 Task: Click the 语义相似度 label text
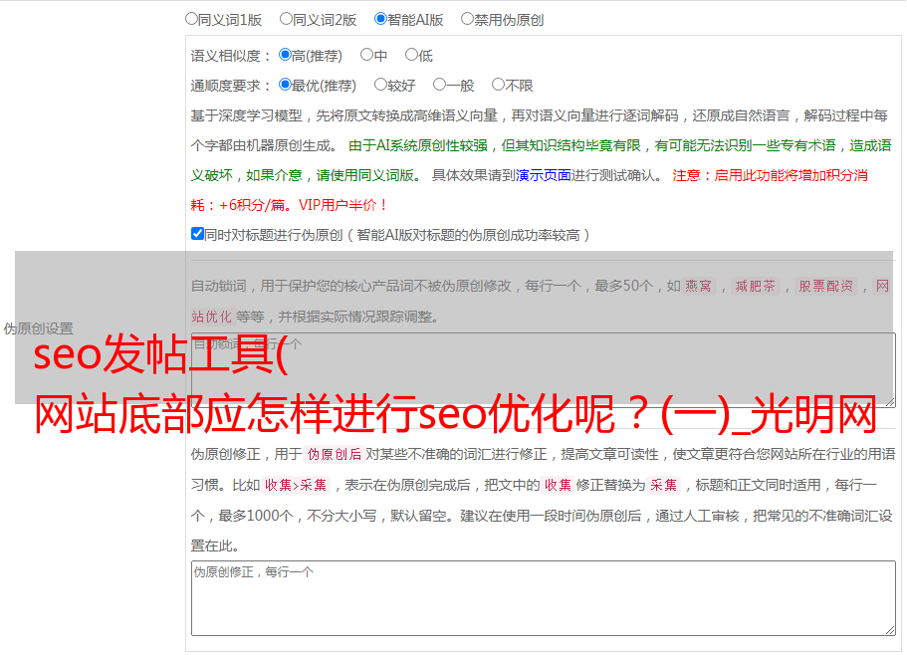tap(231, 56)
